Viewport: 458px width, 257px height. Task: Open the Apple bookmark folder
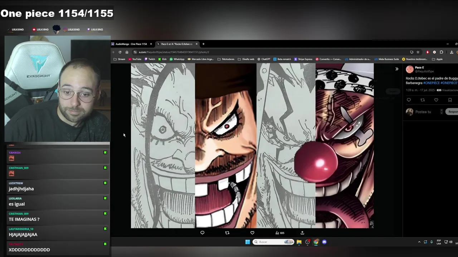pyautogui.click(x=437, y=59)
